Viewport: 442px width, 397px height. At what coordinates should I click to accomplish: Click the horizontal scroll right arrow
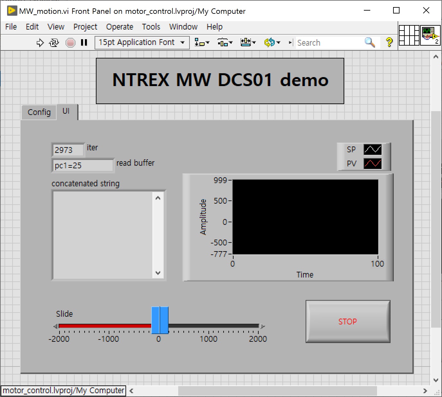[425, 391]
